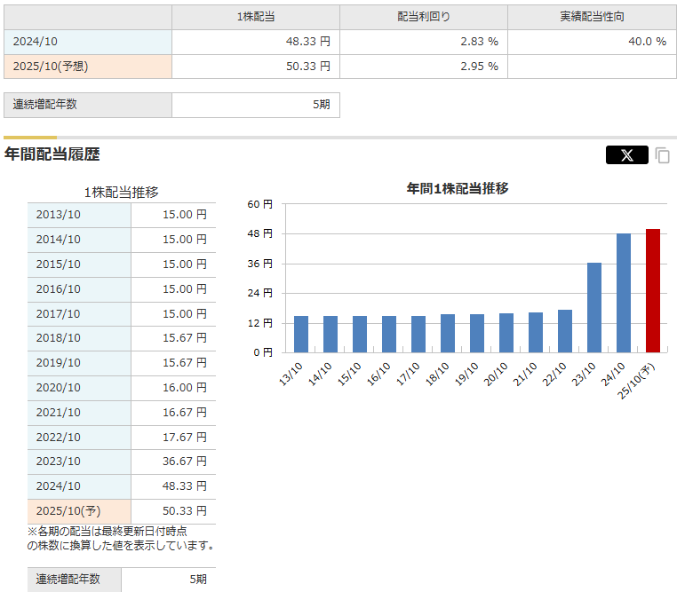Click the 1株配当 header in top table
The height and width of the screenshot is (592, 677).
pos(255,17)
